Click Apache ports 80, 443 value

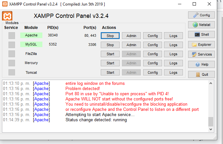point(90,35)
